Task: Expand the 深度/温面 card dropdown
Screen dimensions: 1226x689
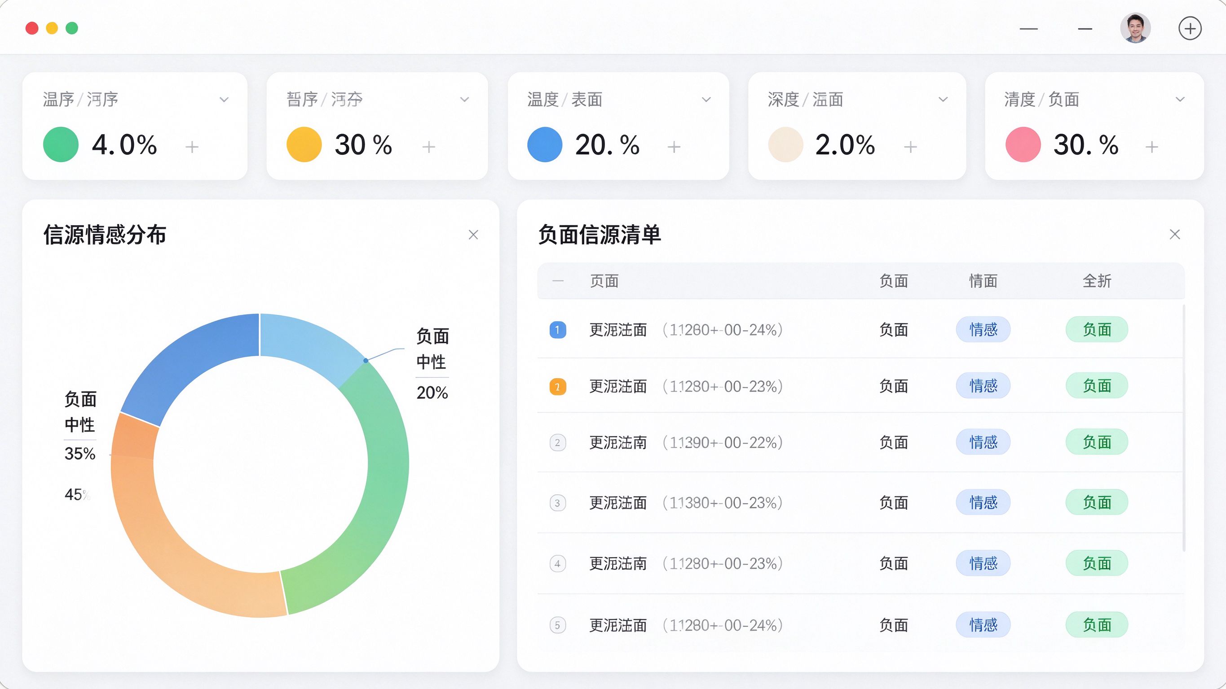Action: click(x=943, y=100)
